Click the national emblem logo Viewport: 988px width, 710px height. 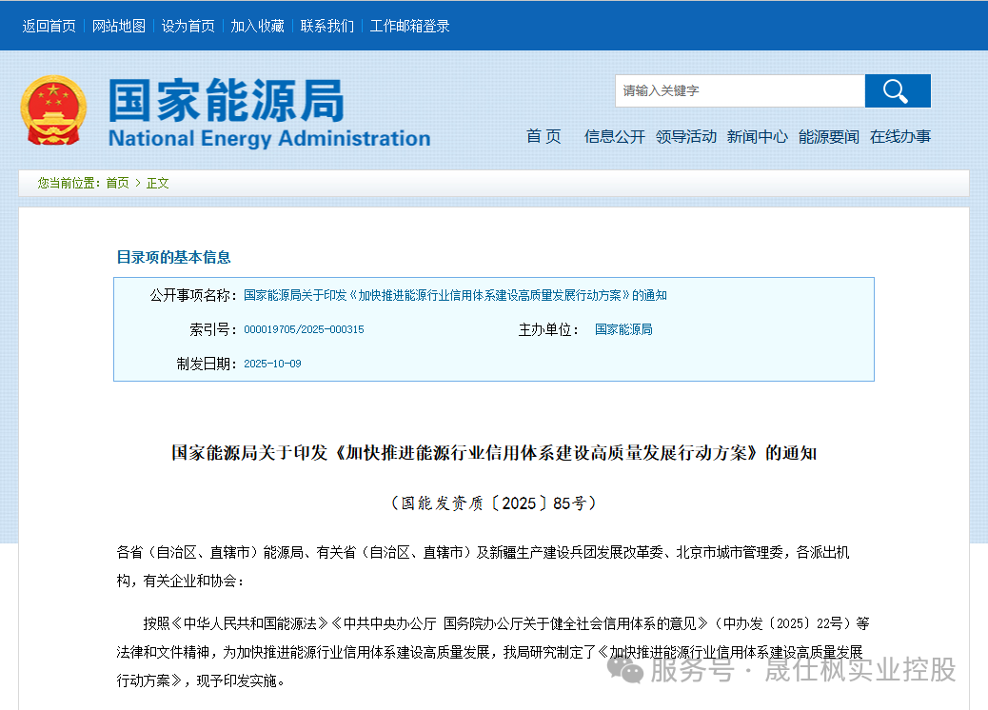[x=53, y=110]
